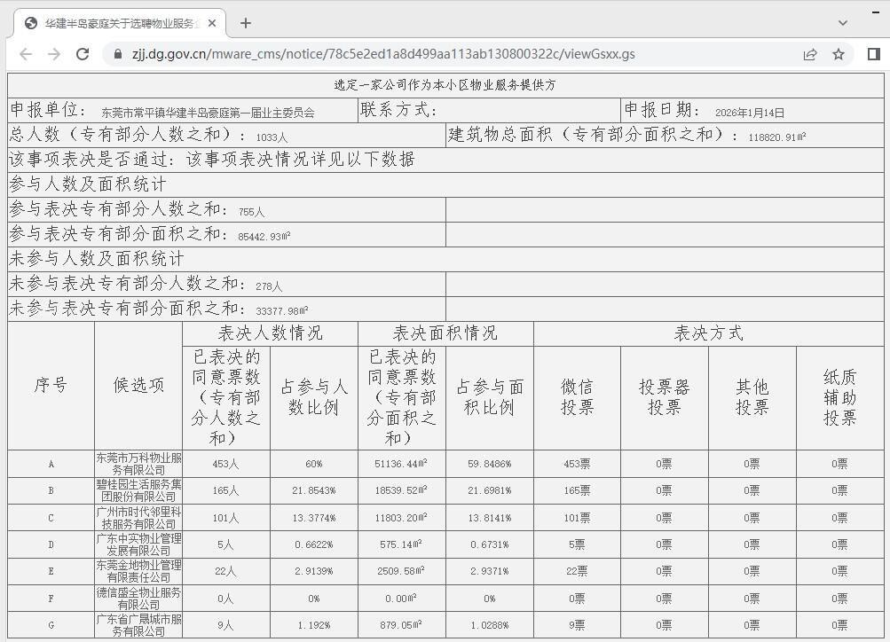890x642 pixels.
Task: Toggle the browser side panel
Action: (x=873, y=54)
